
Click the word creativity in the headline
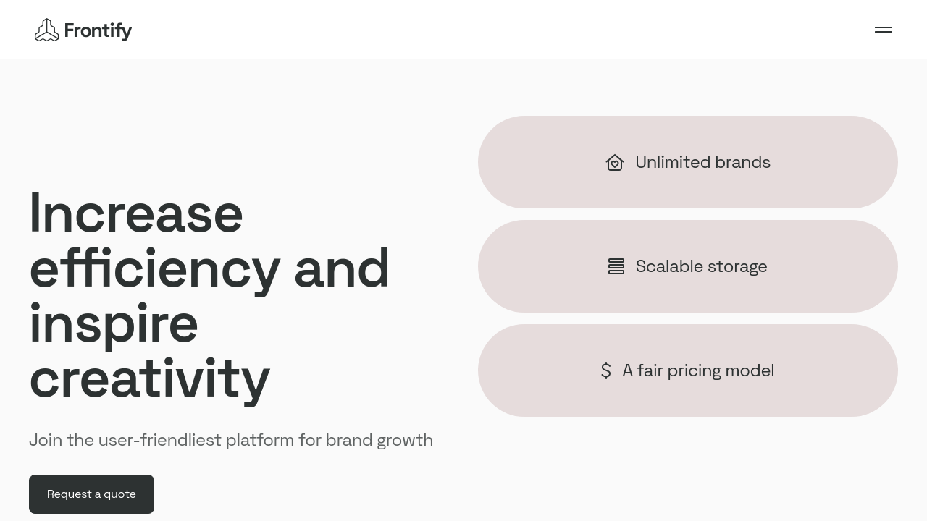pyautogui.click(x=149, y=378)
